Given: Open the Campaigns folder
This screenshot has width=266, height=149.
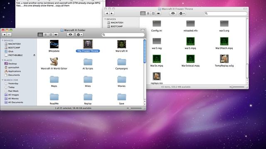Looking at the screenshot, I should [121, 62].
